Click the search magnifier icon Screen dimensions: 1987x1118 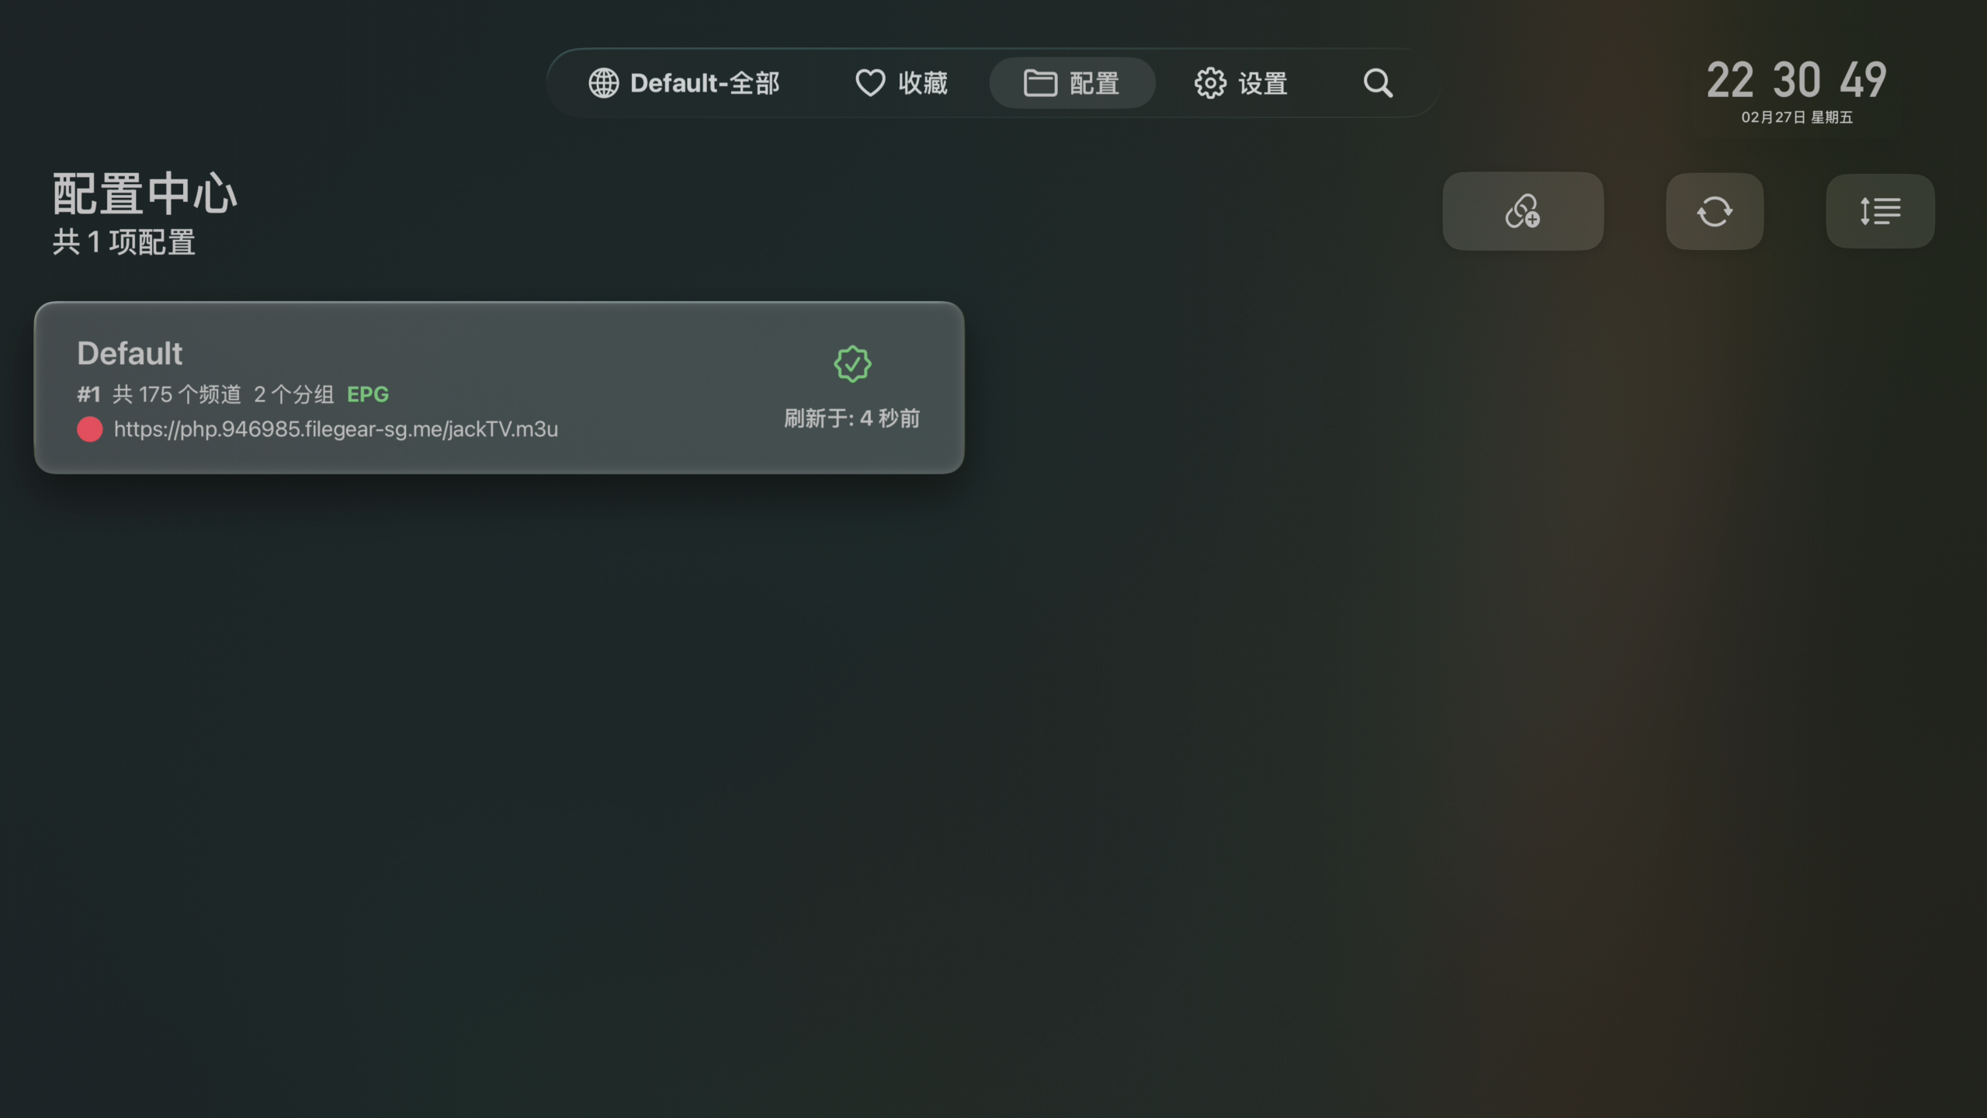[1378, 83]
